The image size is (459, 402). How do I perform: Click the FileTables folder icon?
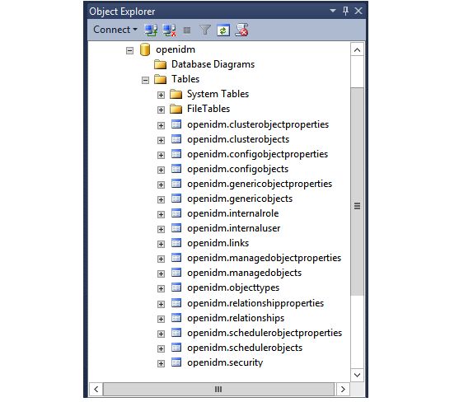[x=176, y=109]
